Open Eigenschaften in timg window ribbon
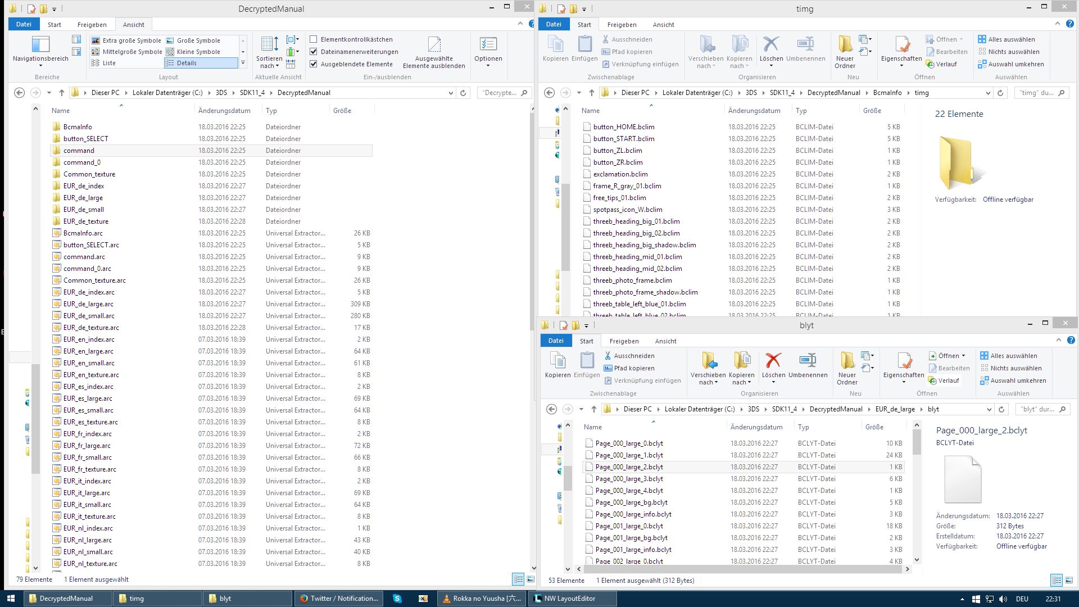This screenshot has width=1079, height=607. coord(901,52)
